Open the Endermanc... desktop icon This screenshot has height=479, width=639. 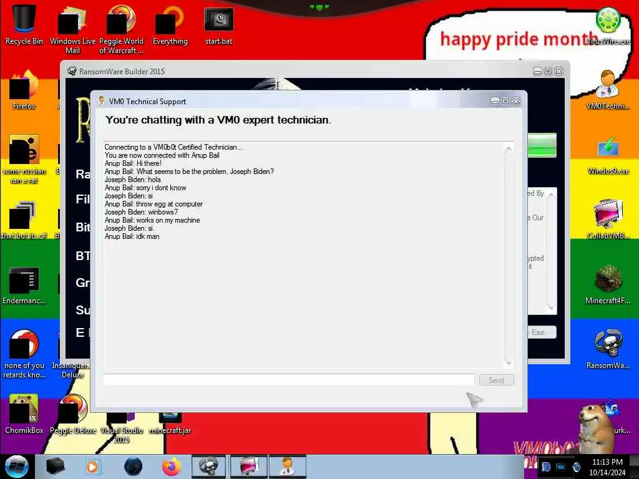(x=24, y=285)
